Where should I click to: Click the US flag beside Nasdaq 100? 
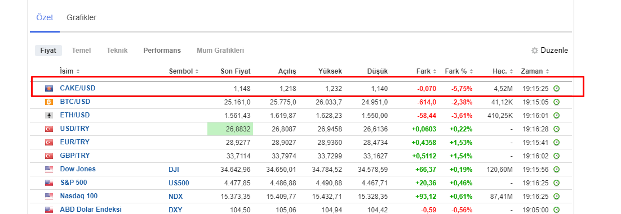pyautogui.click(x=48, y=196)
